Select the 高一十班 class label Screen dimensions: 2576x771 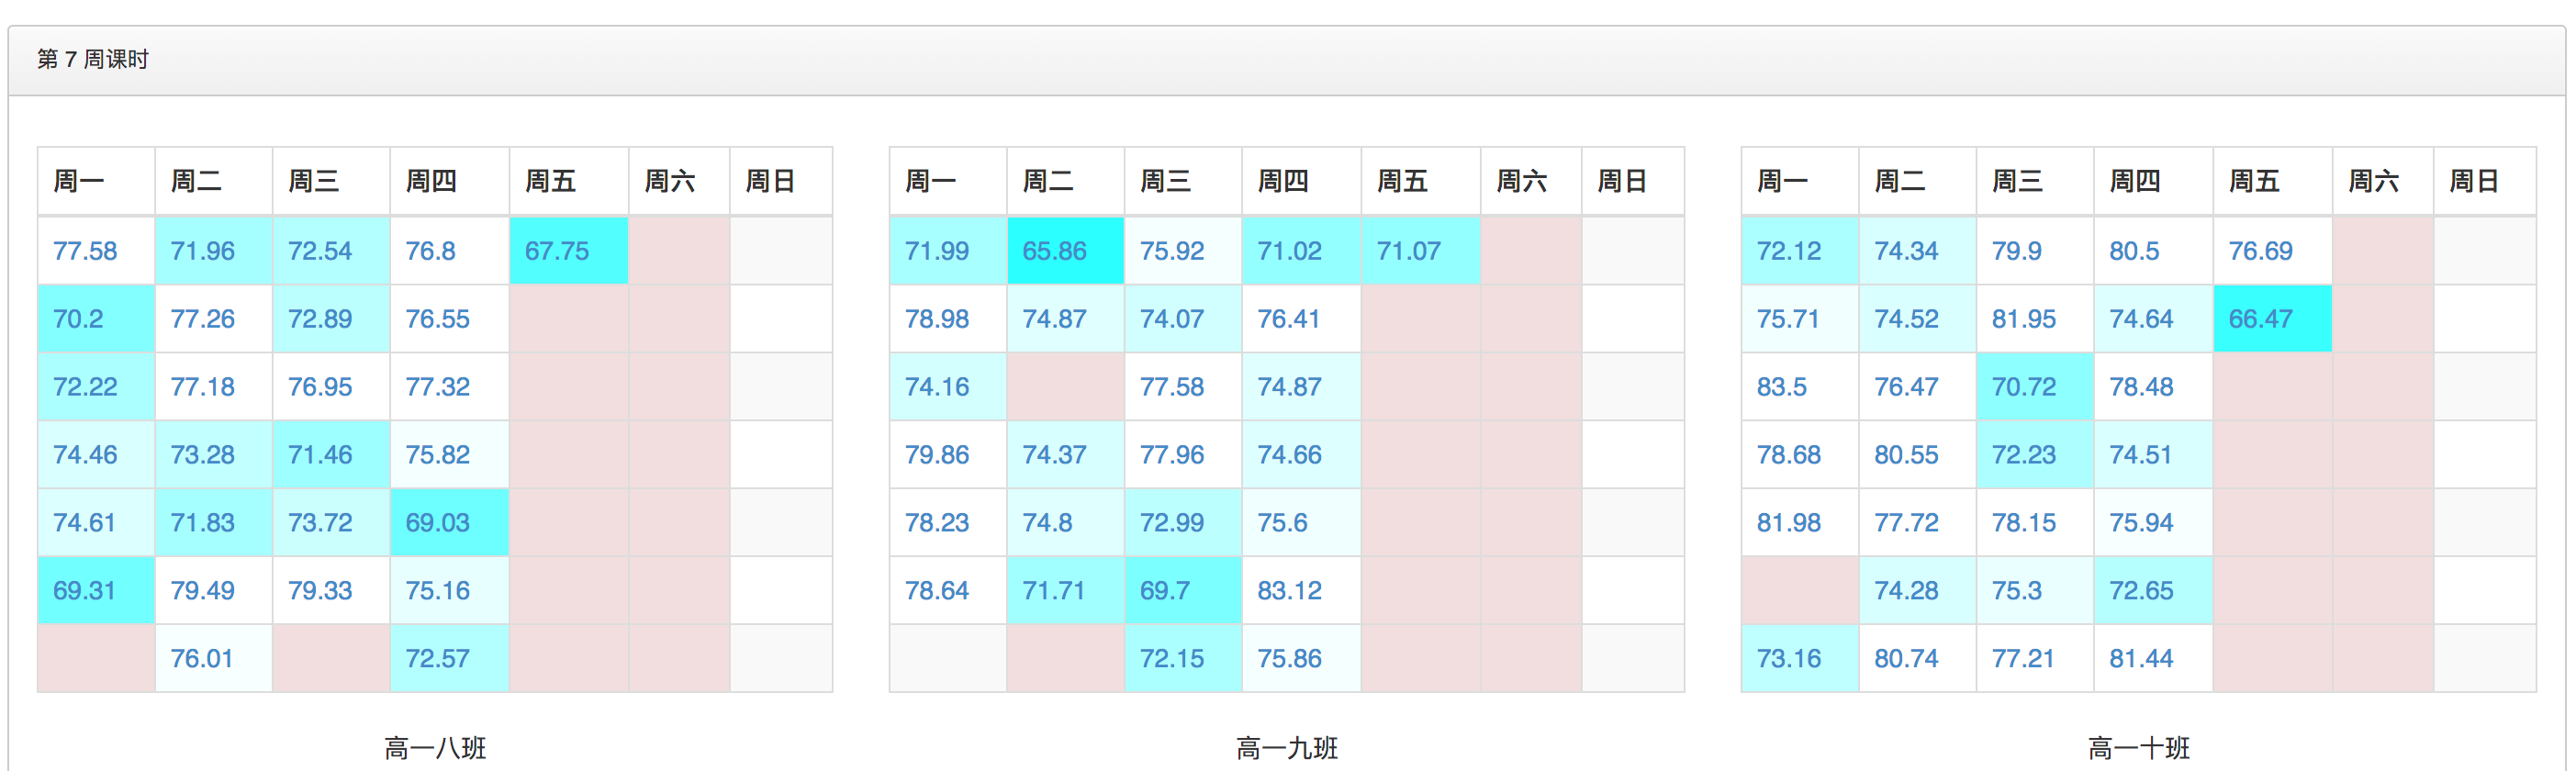(2139, 748)
